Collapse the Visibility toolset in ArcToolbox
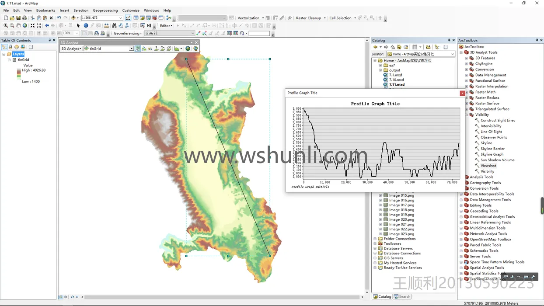The height and width of the screenshot is (306, 544). pos(467,115)
